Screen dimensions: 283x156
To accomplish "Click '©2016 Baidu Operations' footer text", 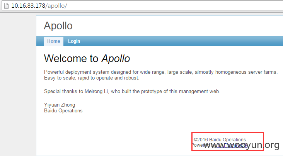I will click(x=220, y=139).
